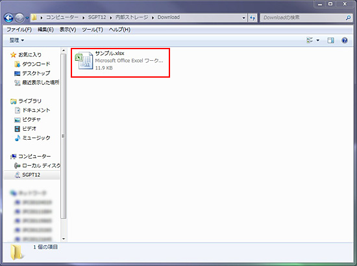Select 内部ストレージ in the address path
Viewport: 357px width, 266px height.
[132, 17]
